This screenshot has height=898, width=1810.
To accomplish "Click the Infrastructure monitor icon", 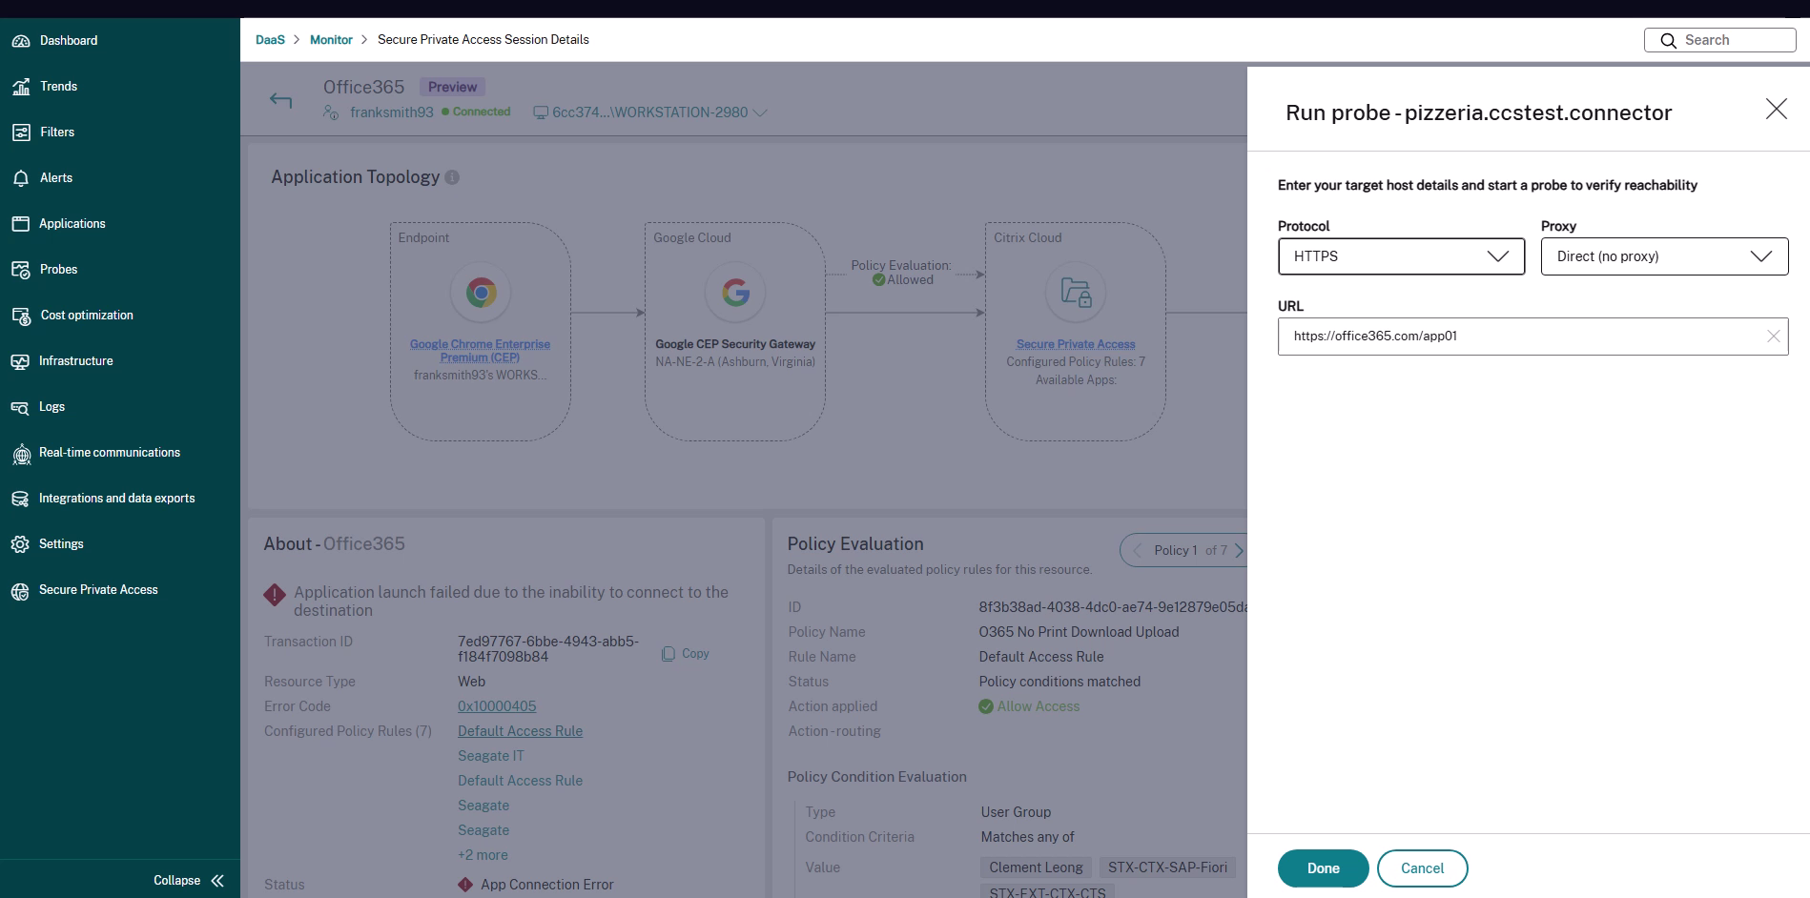I will pos(20,361).
